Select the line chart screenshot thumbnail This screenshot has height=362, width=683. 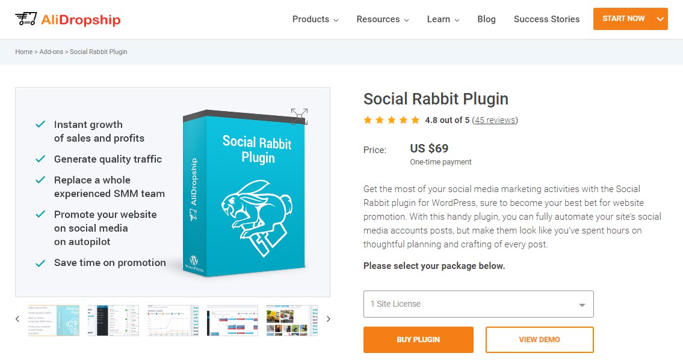(173, 320)
